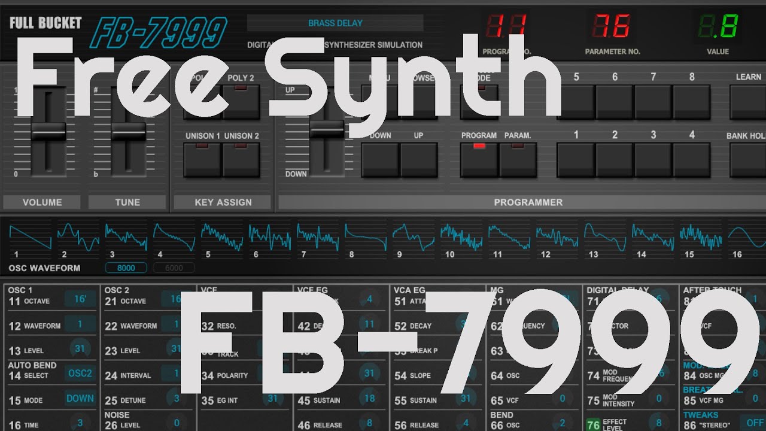Click the OSC 2 Detune knob

[x=177, y=398]
